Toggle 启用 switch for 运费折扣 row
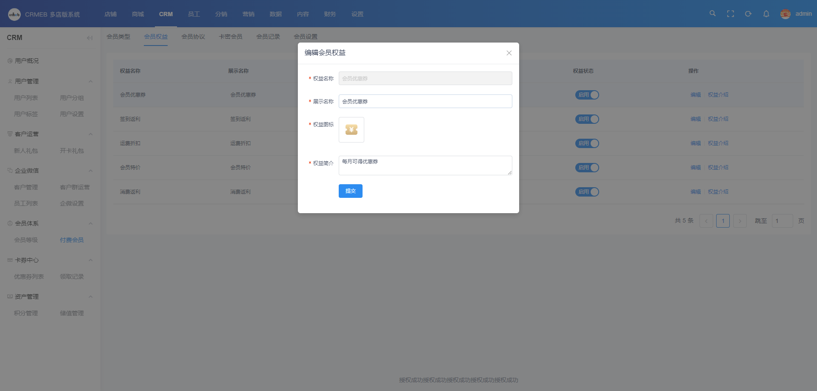This screenshot has height=391, width=817. pyautogui.click(x=587, y=143)
